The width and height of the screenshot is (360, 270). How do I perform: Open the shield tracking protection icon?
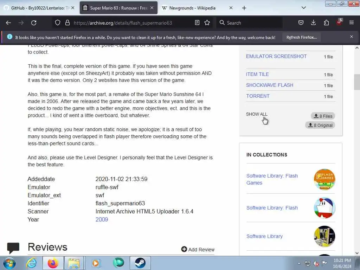58,22
